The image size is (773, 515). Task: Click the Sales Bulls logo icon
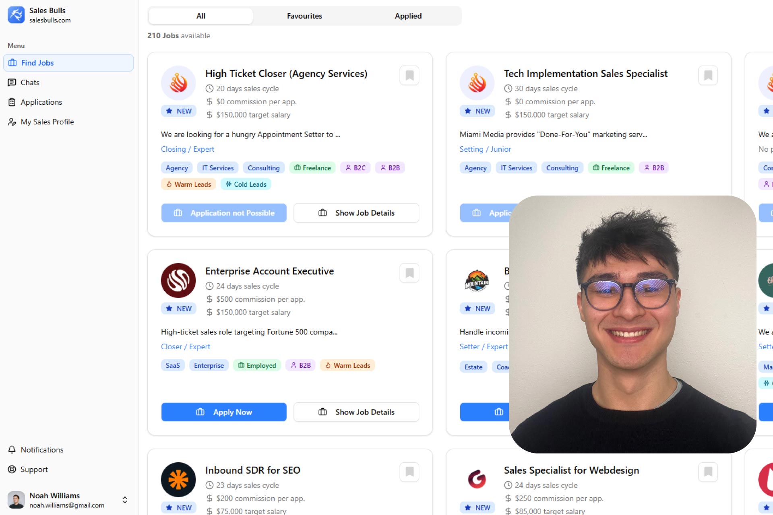pyautogui.click(x=16, y=15)
